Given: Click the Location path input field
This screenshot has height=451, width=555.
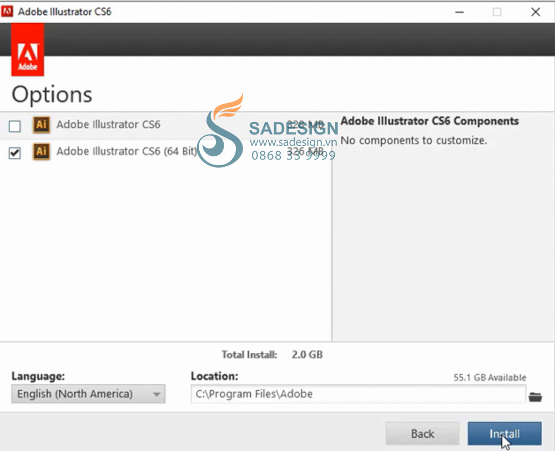Looking at the screenshot, I should tap(358, 394).
